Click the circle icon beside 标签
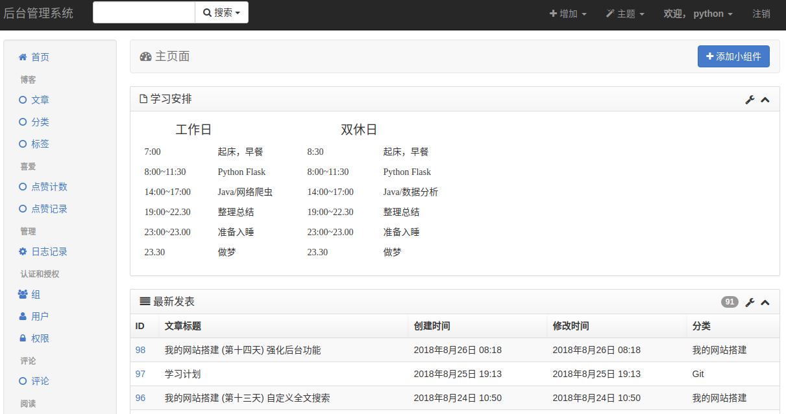 point(23,144)
